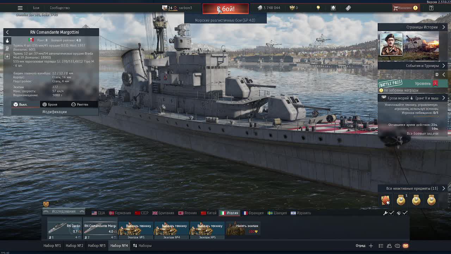Select Германия nation tab
The height and width of the screenshot is (254, 451).
coord(120,213)
